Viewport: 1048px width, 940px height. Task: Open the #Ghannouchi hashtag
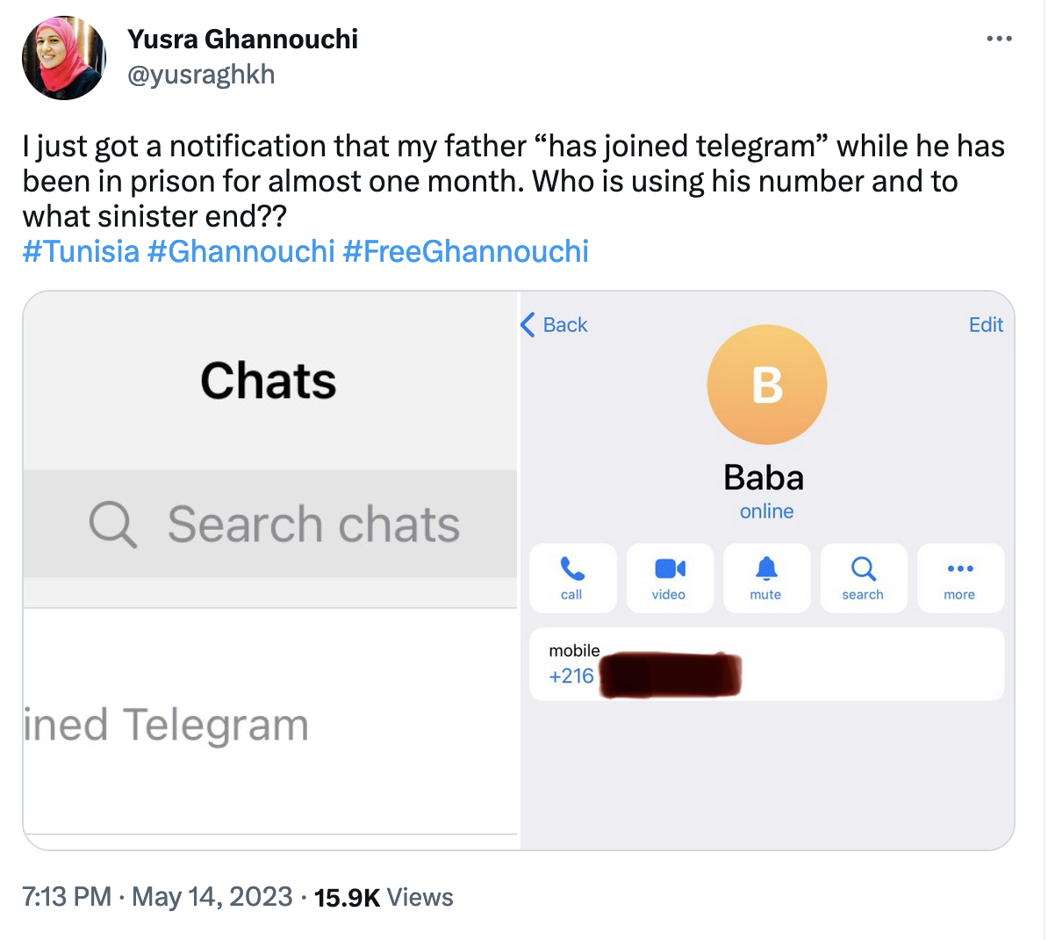tap(241, 251)
